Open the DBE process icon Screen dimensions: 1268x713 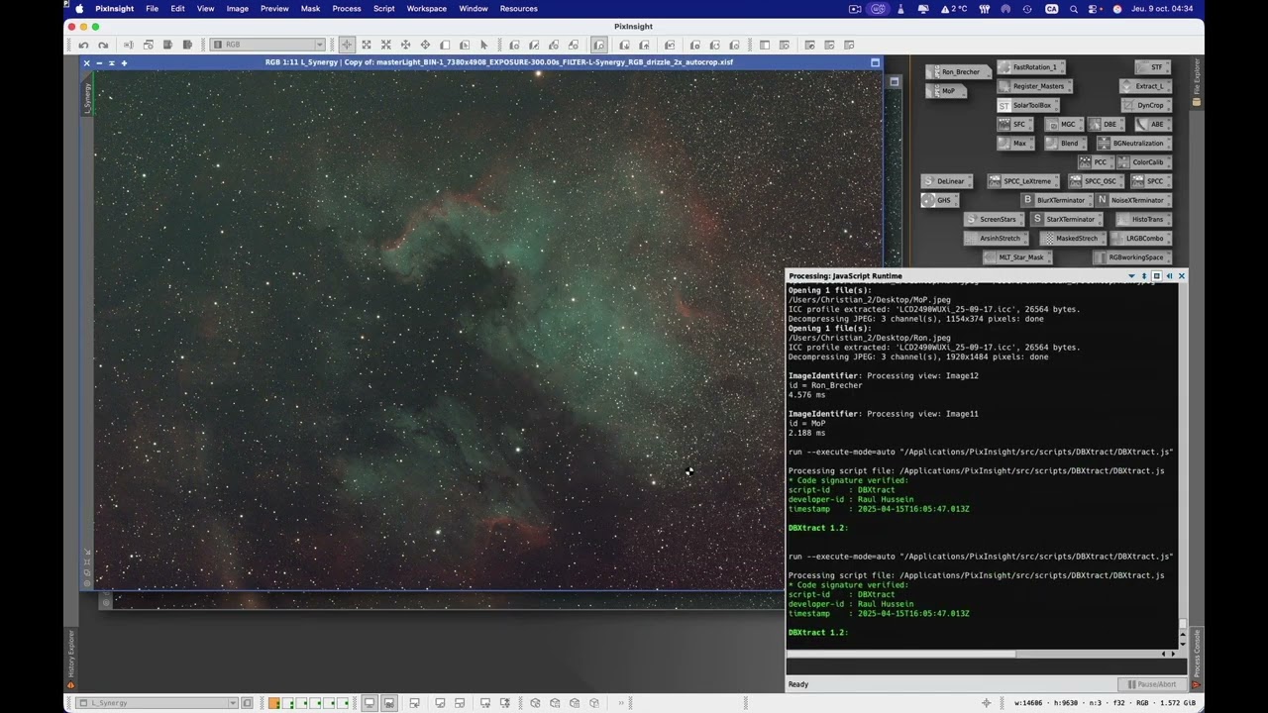pyautogui.click(x=1106, y=125)
